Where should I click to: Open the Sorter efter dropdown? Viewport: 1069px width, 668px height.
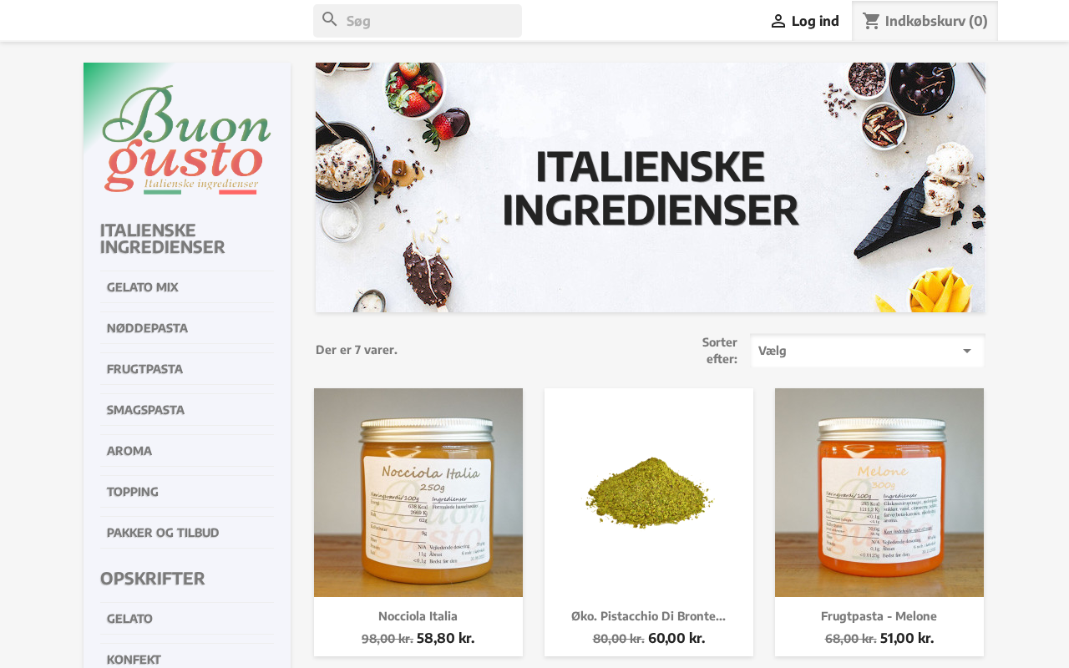tap(868, 351)
